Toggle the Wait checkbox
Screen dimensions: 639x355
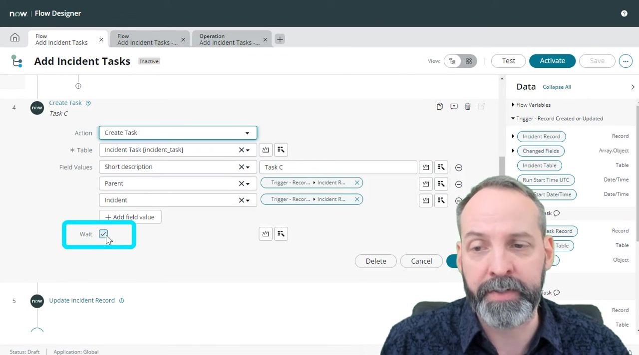tap(103, 234)
